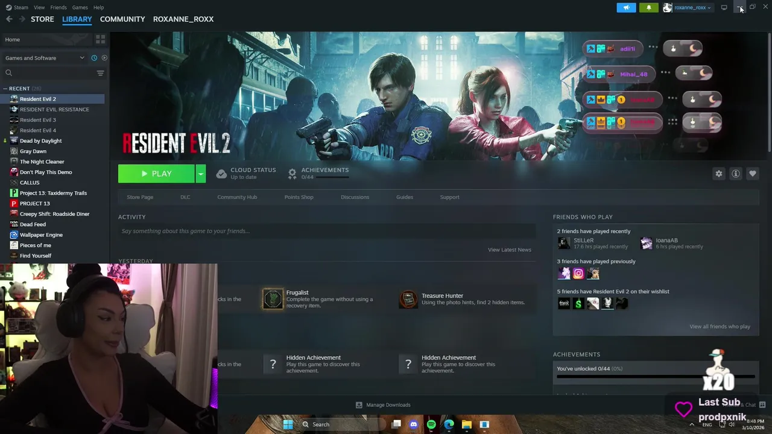
Task: Go to the STORE tab
Action: [42, 19]
